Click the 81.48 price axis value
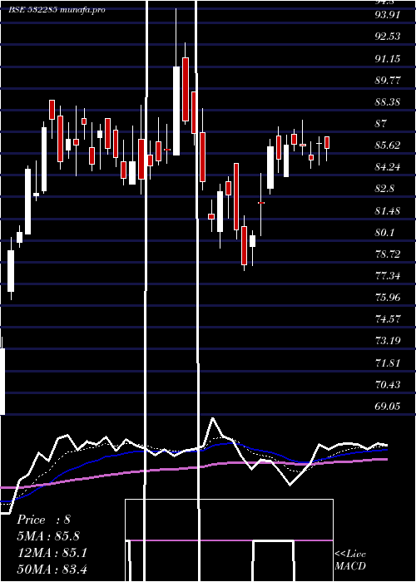The height and width of the screenshot is (582, 416). (x=388, y=211)
